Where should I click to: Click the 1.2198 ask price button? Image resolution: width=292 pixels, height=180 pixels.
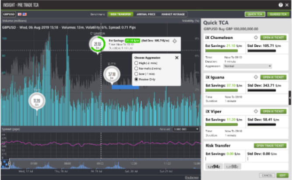coord(232,166)
